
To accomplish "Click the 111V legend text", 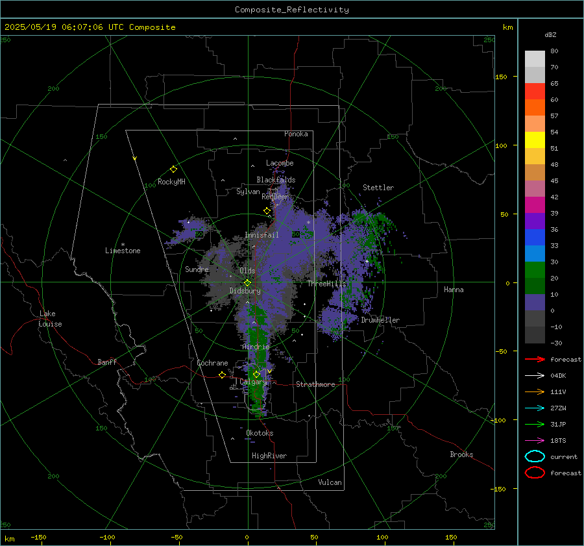I will click(x=558, y=391).
